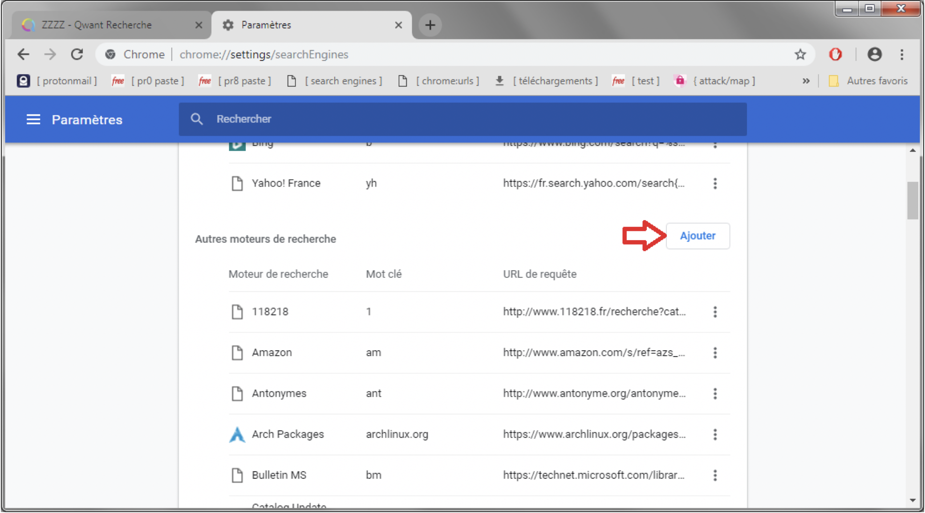The width and height of the screenshot is (925, 513).
Task: Open Chrome's three-dot main menu
Action: (x=902, y=54)
